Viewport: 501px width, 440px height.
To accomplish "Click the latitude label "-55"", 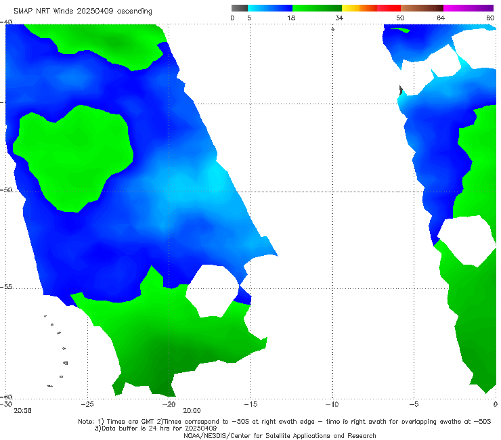I will pos(6,287).
